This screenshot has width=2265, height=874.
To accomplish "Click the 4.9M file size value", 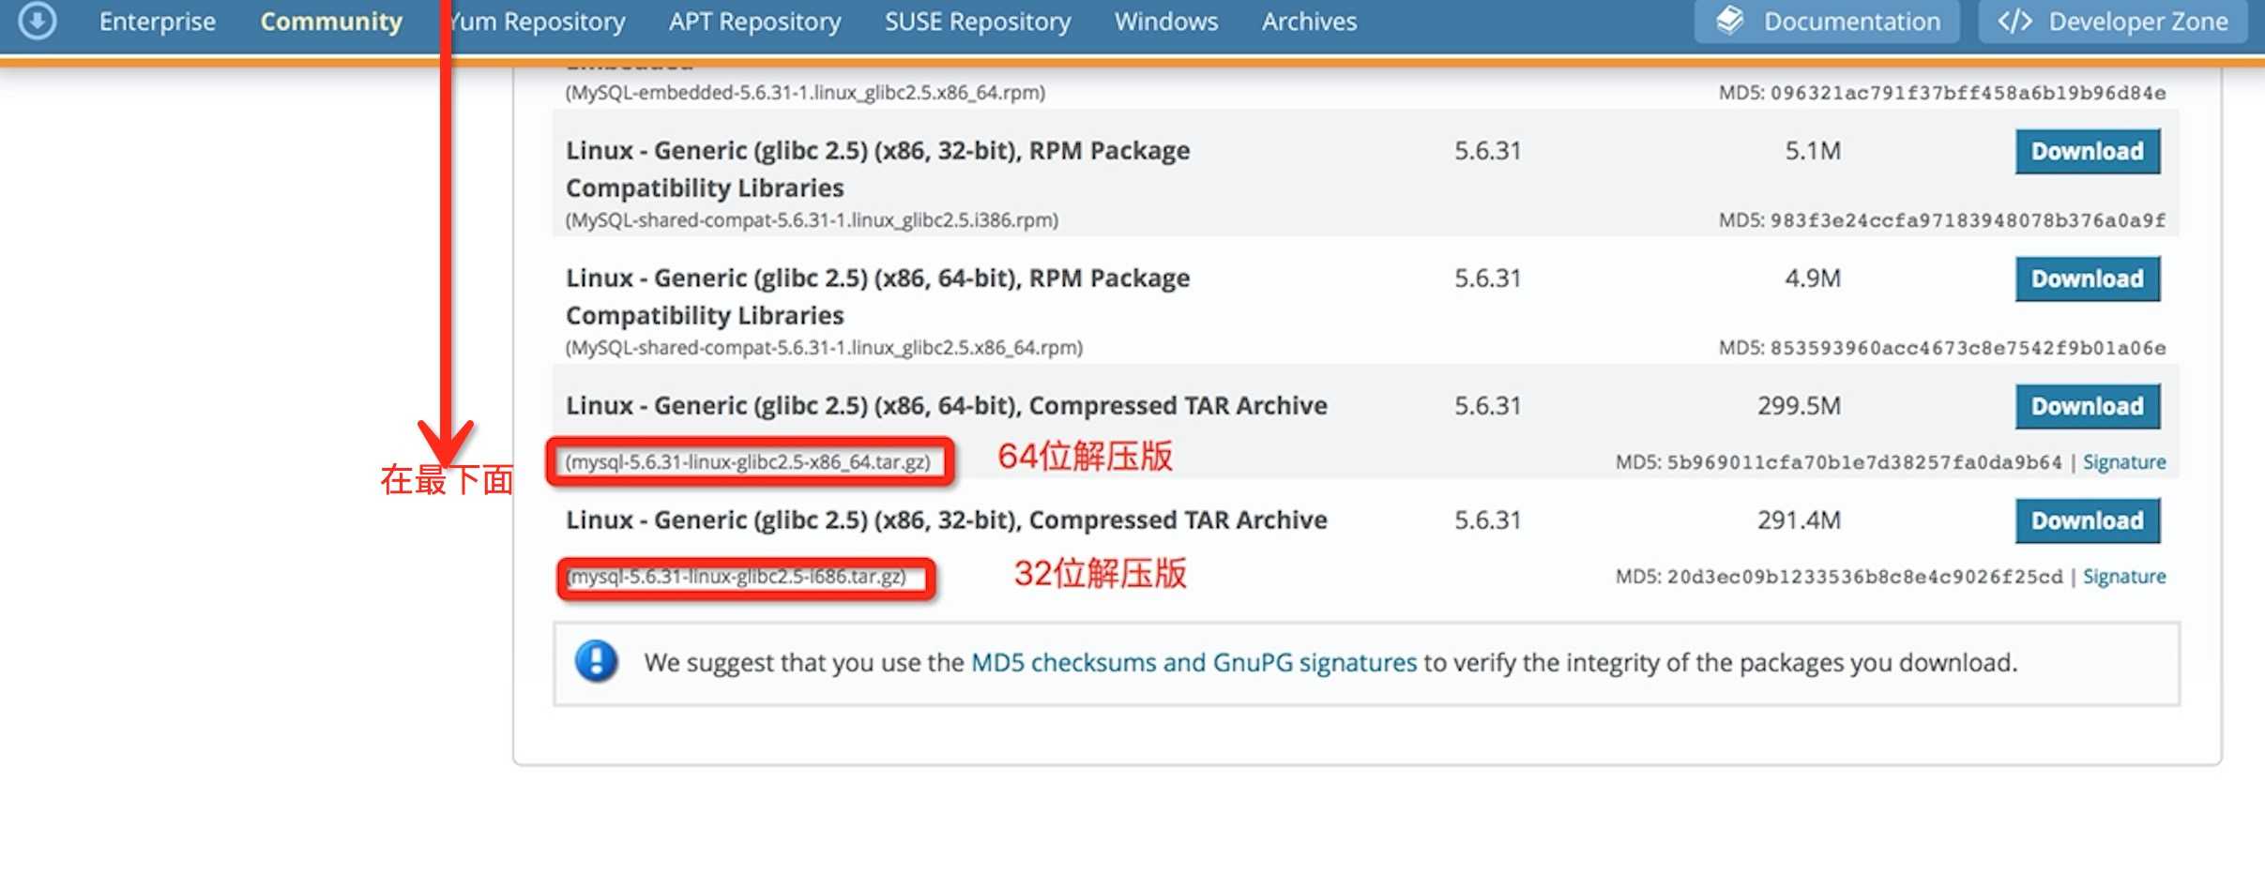I will (1813, 279).
